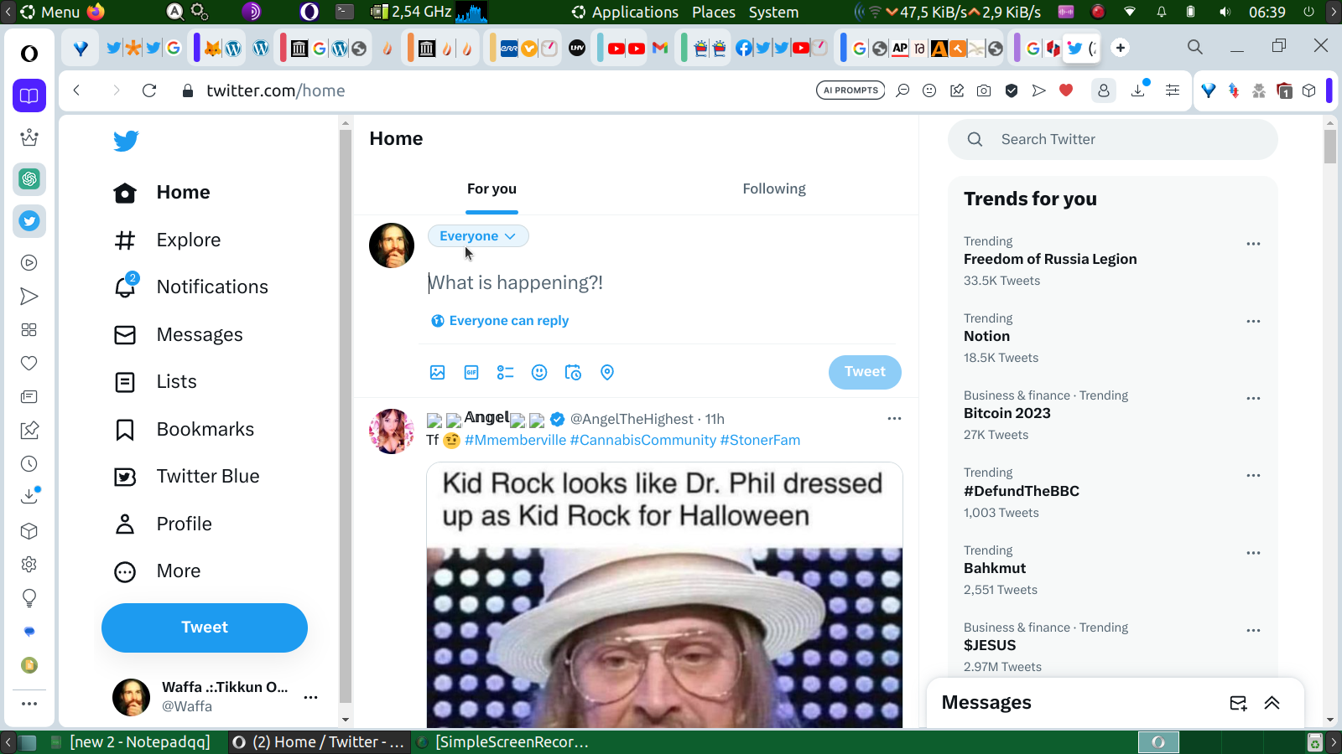This screenshot has height=754, width=1342.
Task: Open the Opera sidebar player icon
Action: pyautogui.click(x=29, y=263)
